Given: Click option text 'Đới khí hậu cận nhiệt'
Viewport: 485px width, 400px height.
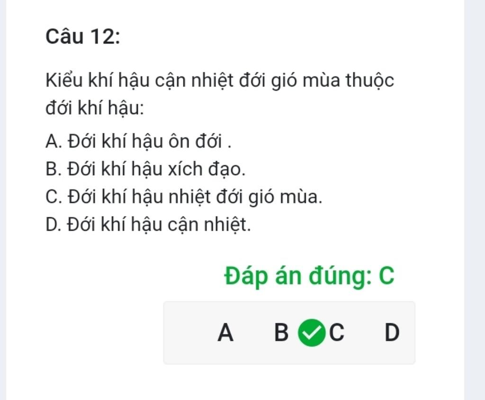Looking at the screenshot, I should 159,225.
